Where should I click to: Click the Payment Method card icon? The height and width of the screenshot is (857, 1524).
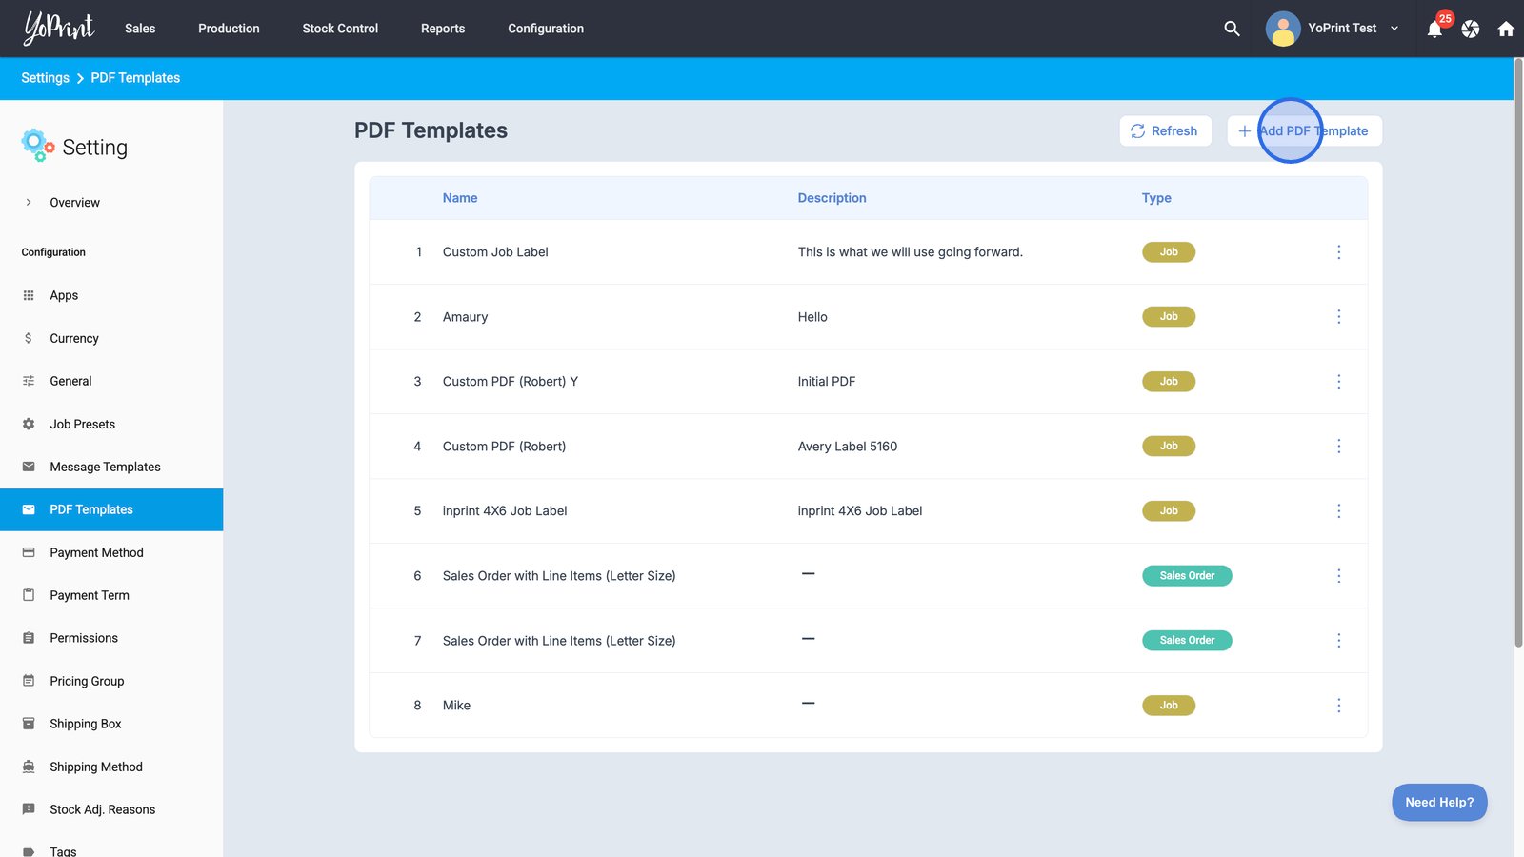29,552
